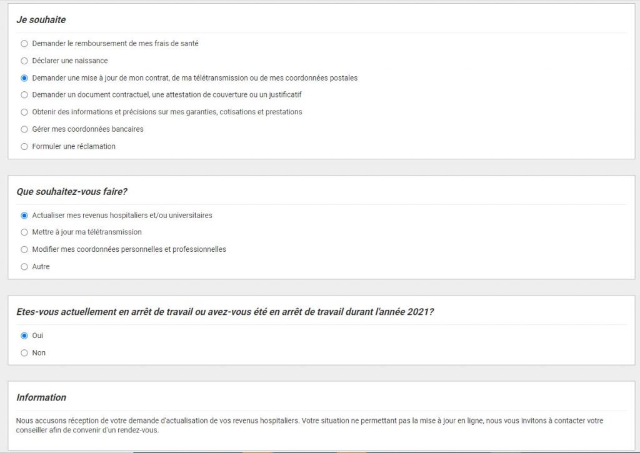
Task: Select 'Modifier mes coordonnées personnelles et professionnelles'
Action: (24, 249)
